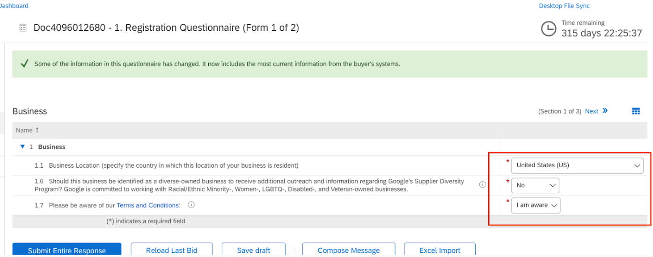The width and height of the screenshot is (653, 257).
Task: Sort by the Name column arrow
Action: tap(37, 130)
